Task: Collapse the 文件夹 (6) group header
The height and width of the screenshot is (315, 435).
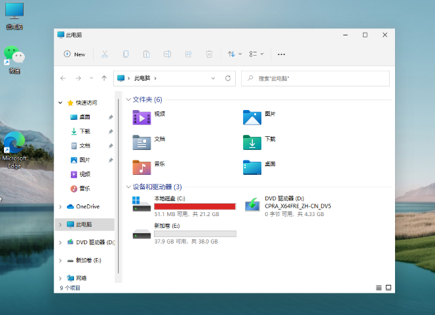Action: tap(128, 100)
